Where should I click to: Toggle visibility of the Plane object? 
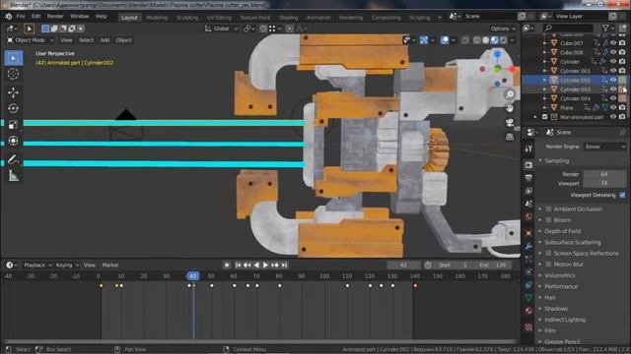pyautogui.click(x=613, y=107)
